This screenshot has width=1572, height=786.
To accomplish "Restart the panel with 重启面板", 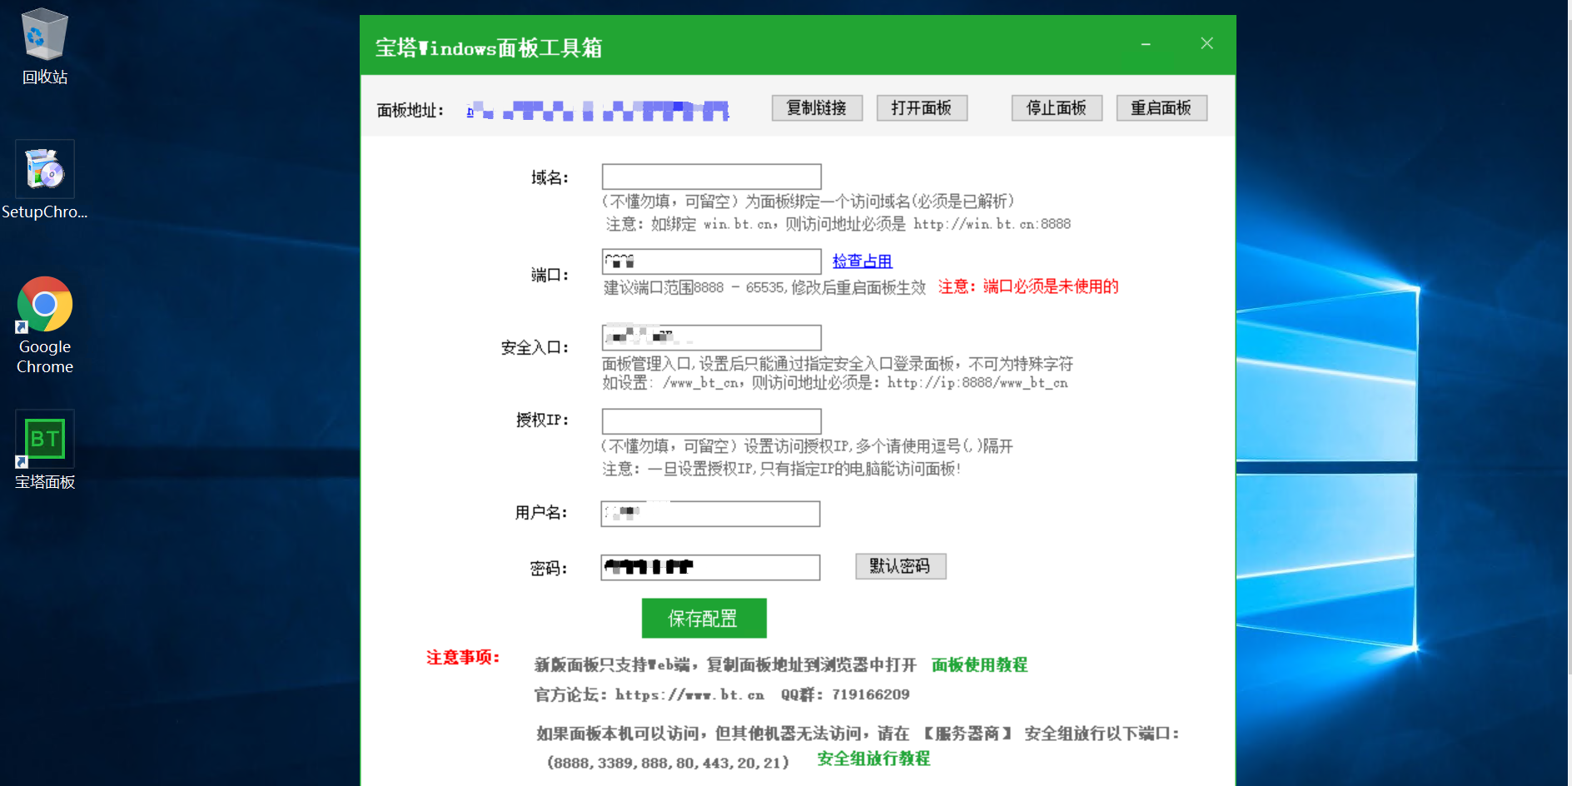I will [x=1162, y=108].
